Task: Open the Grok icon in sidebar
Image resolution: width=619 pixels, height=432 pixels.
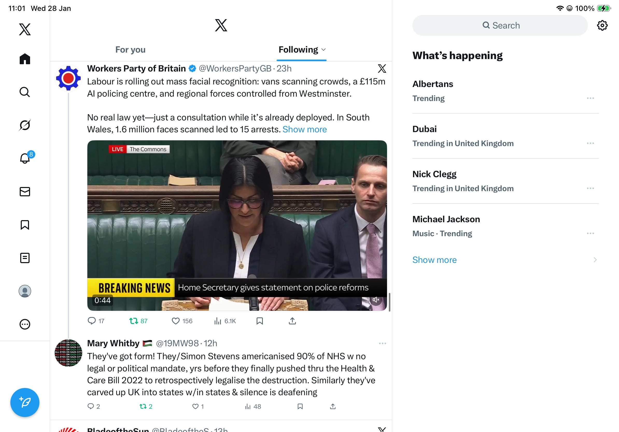Action: point(25,125)
